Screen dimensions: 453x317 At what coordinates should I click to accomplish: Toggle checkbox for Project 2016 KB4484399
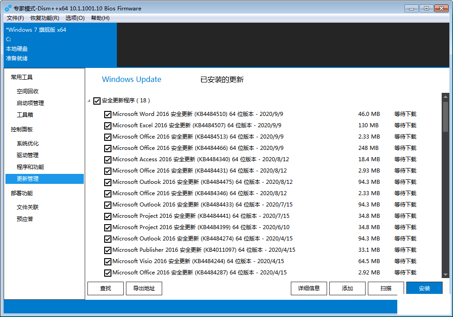108,227
